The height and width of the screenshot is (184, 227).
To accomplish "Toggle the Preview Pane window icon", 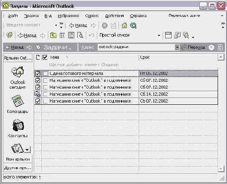I will [168, 35].
